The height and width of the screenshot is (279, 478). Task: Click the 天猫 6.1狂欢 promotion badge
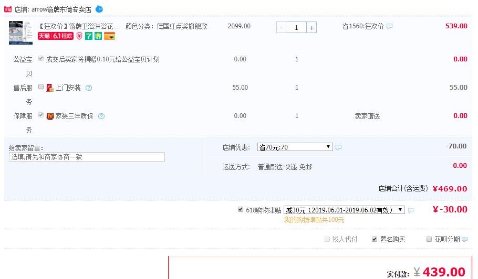[56, 36]
